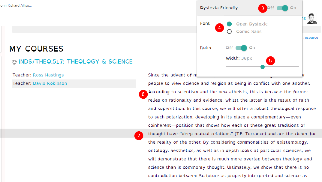Select the Comic Sans font option
The height and width of the screenshot is (182, 322).
(x=229, y=31)
